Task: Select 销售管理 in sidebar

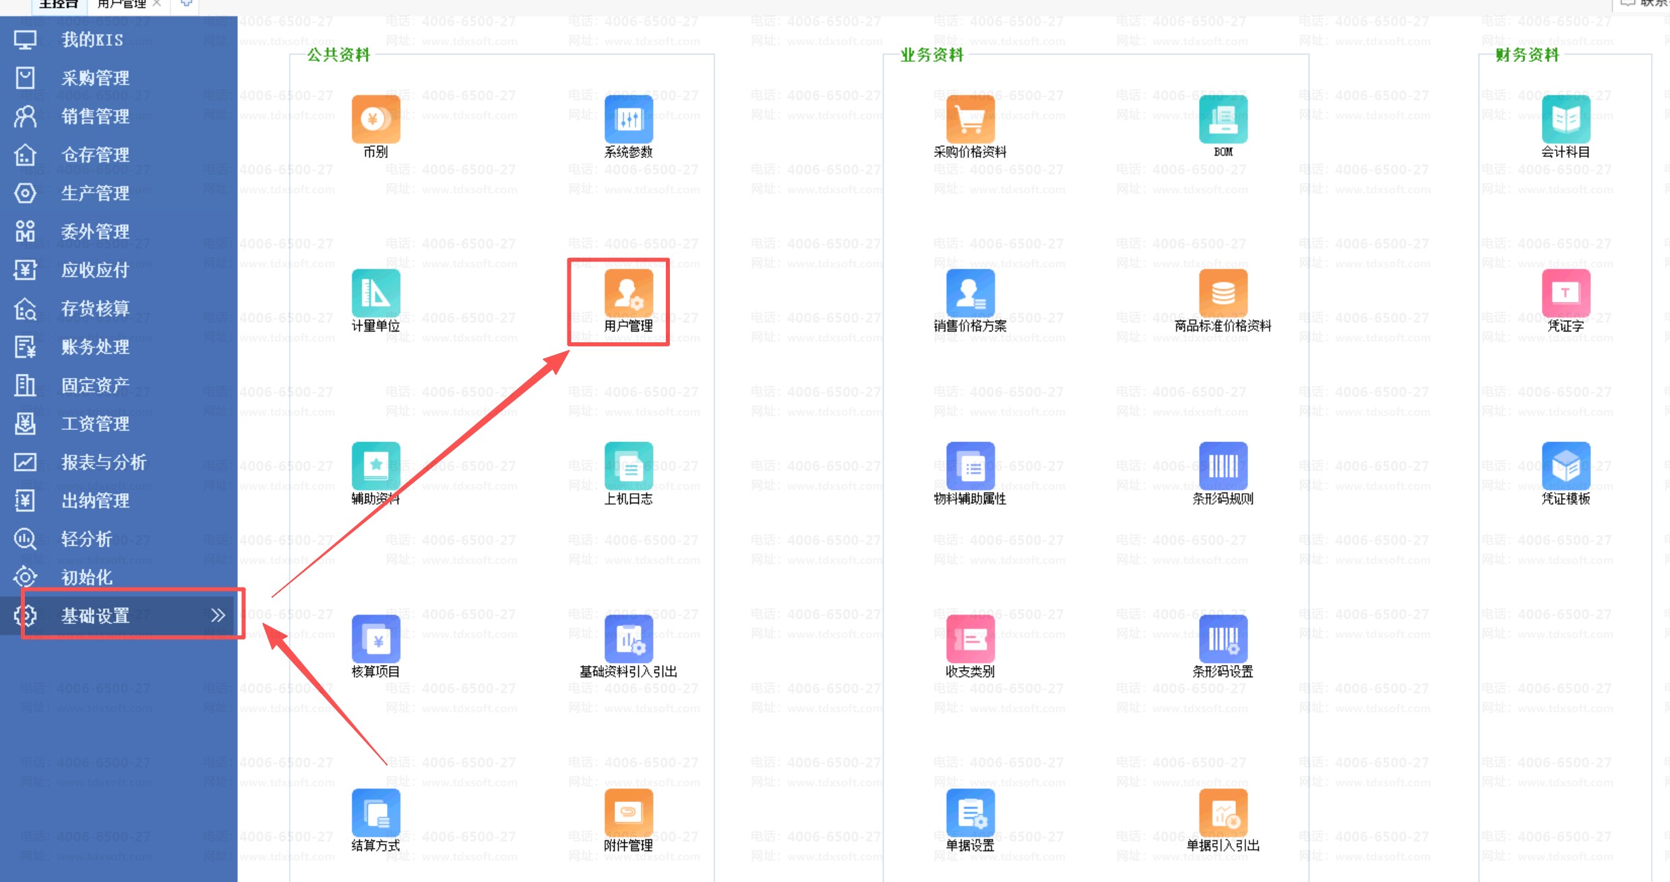Action: [119, 117]
